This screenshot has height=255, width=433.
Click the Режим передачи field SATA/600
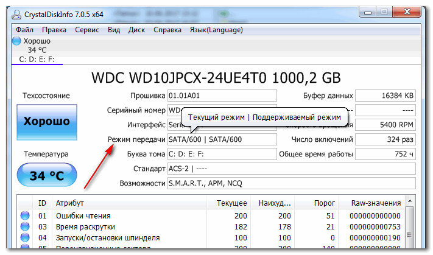pyautogui.click(x=222, y=139)
